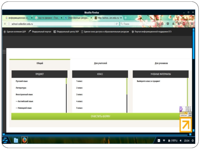200x150 pixels.
Task: Open 'Единое окно доступа' link
Action: point(105,32)
